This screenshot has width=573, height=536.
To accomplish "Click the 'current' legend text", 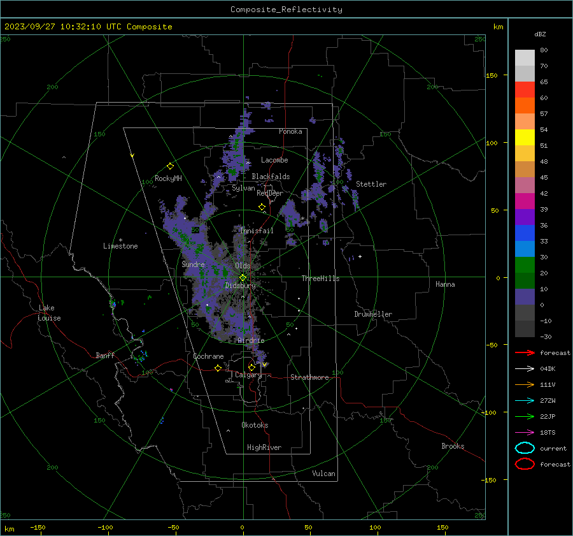I will click(553, 448).
